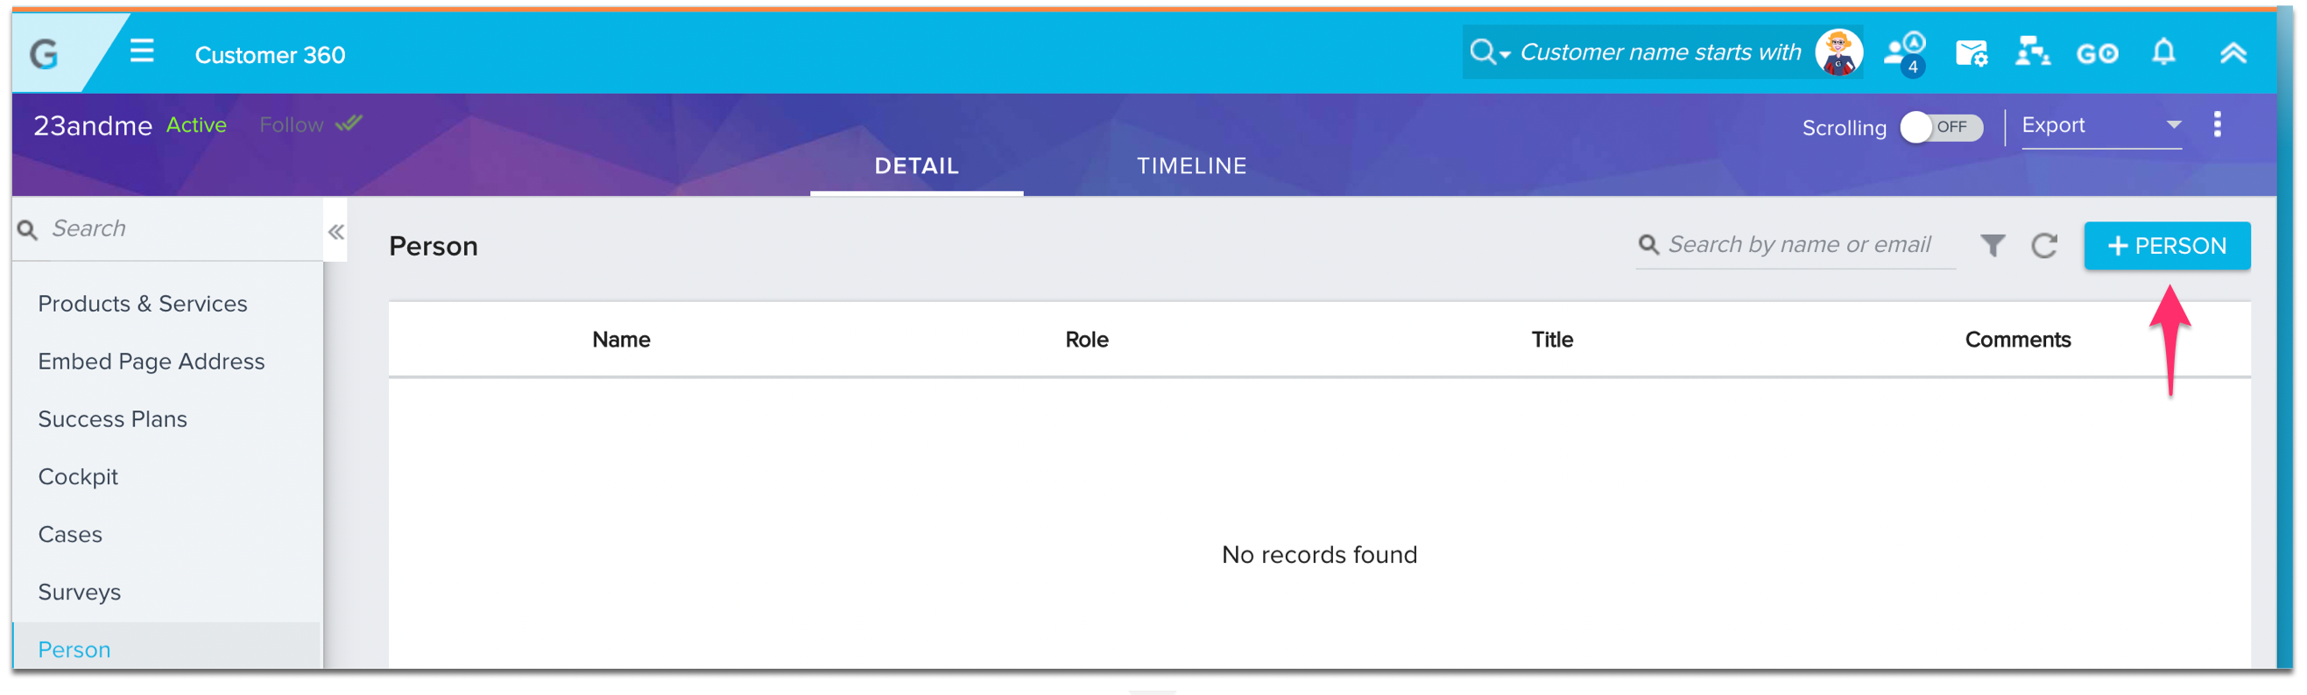Open the people icon with badge 4
2307x695 pixels.
coord(1905,53)
